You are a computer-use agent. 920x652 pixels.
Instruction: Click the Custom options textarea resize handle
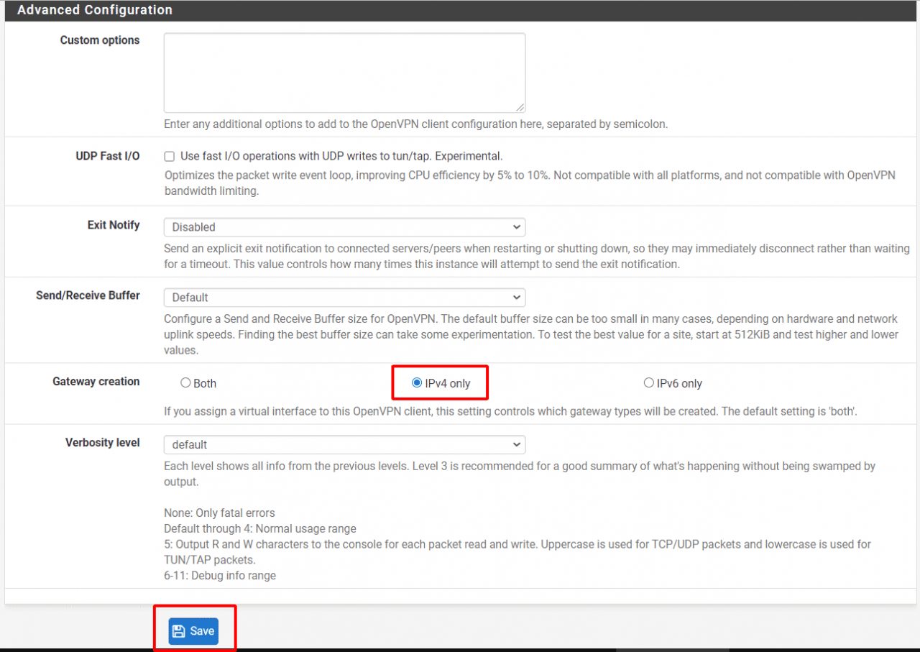(x=520, y=108)
